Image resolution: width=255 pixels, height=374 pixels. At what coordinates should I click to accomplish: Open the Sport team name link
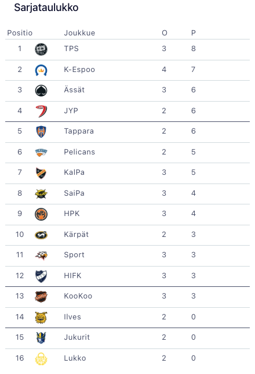(74, 255)
